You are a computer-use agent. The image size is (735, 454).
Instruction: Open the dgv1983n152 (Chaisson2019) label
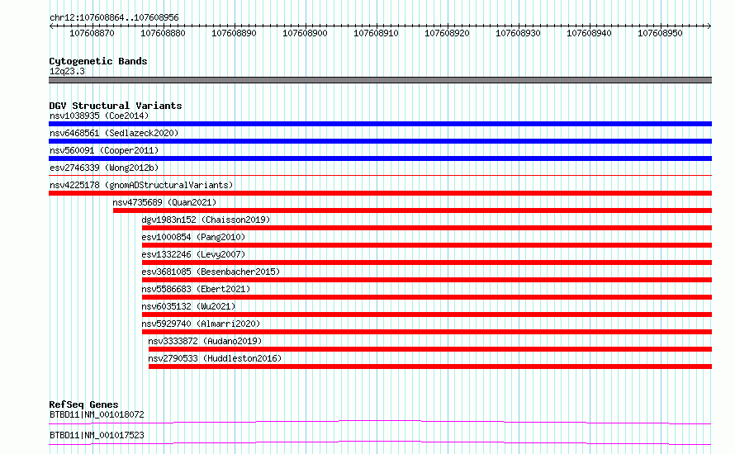(x=206, y=220)
